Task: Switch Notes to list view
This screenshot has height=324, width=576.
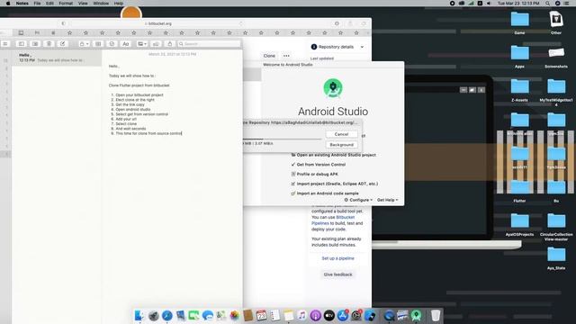Action: (22, 44)
